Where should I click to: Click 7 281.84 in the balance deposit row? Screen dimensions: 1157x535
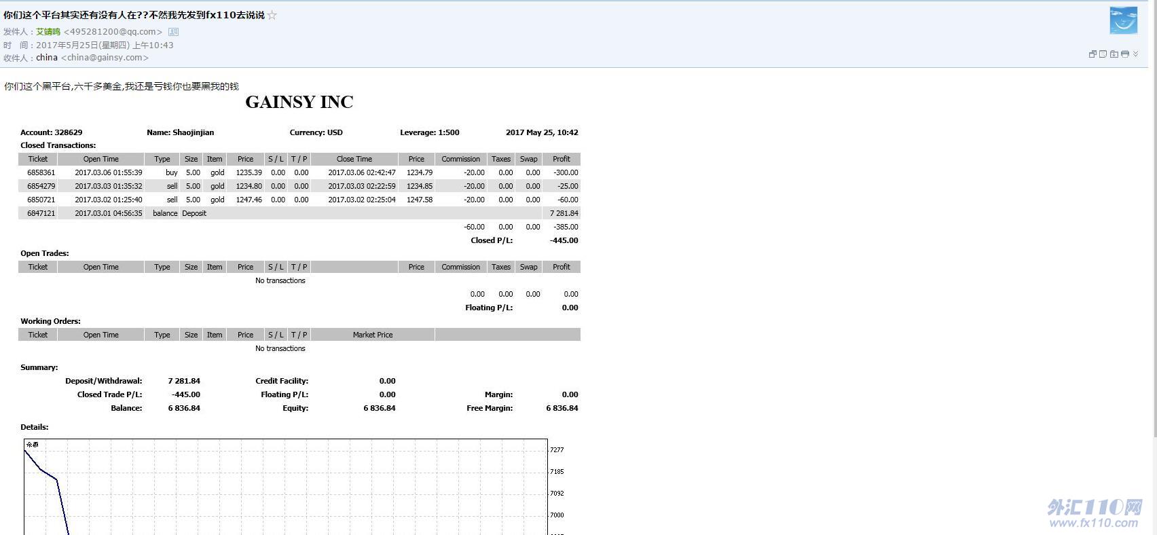click(x=564, y=213)
